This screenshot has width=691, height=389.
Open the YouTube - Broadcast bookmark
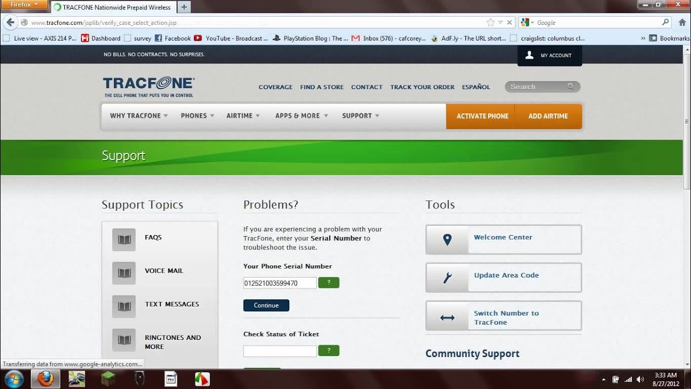click(231, 38)
